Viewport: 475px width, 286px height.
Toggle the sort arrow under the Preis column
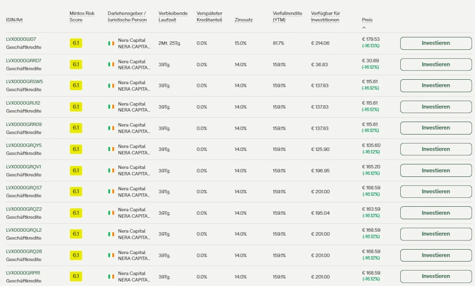(x=364, y=27)
